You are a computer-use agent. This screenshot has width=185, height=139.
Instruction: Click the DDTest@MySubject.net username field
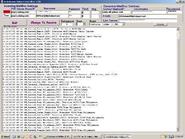pyautogui.click(x=52, y=16)
